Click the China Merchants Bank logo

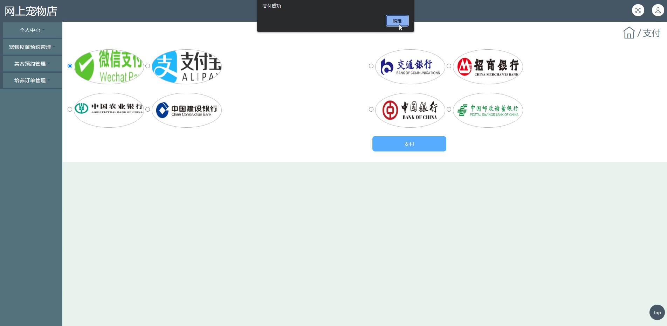488,66
